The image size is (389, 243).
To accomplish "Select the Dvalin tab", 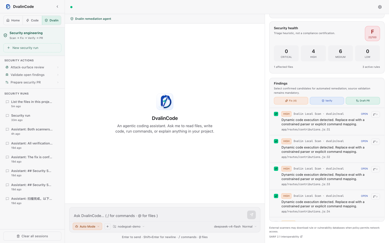I will tap(52, 20).
